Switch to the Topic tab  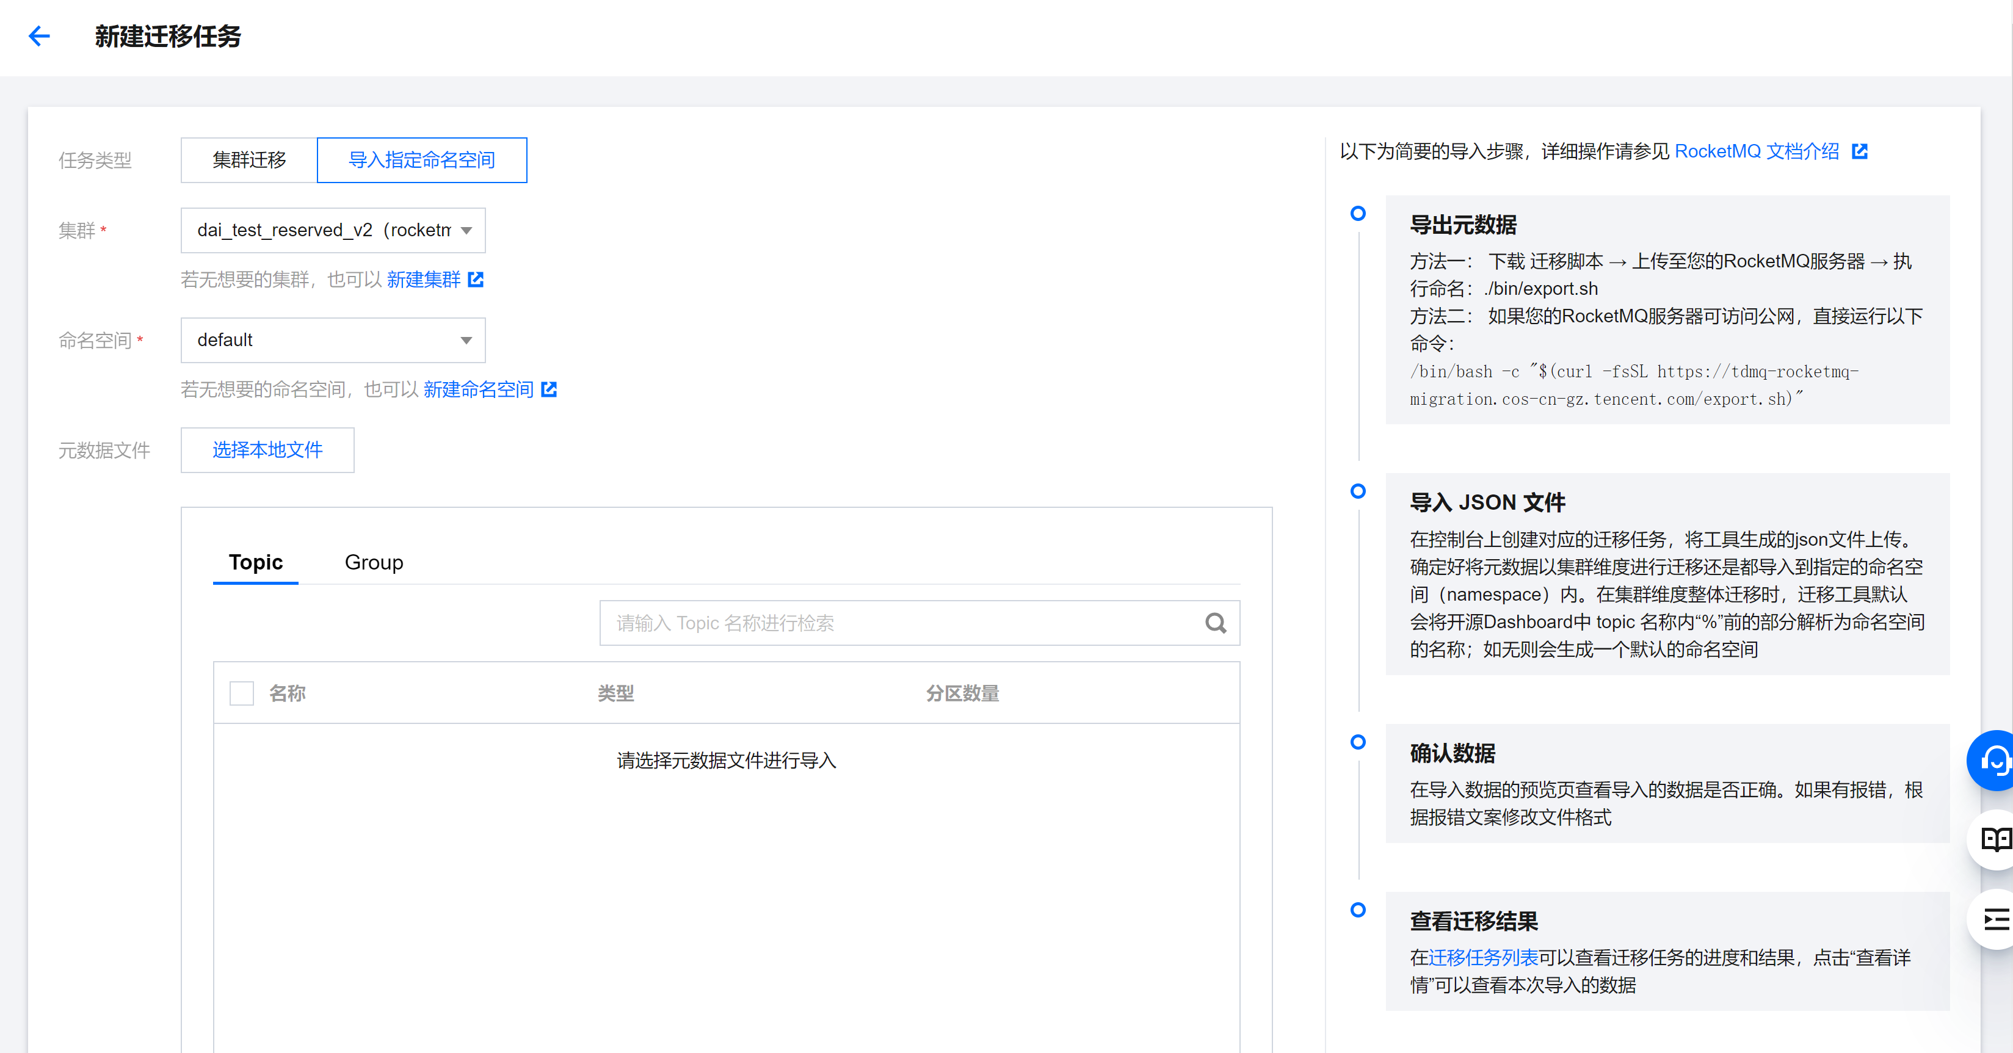[x=256, y=562]
